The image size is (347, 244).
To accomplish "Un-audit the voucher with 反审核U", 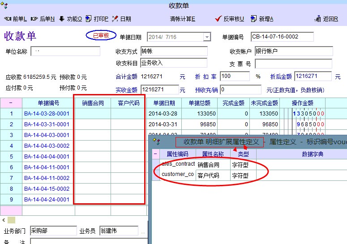I will [x=230, y=19].
